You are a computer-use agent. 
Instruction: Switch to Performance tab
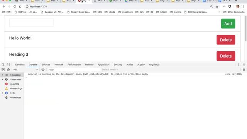click(x=74, y=64)
